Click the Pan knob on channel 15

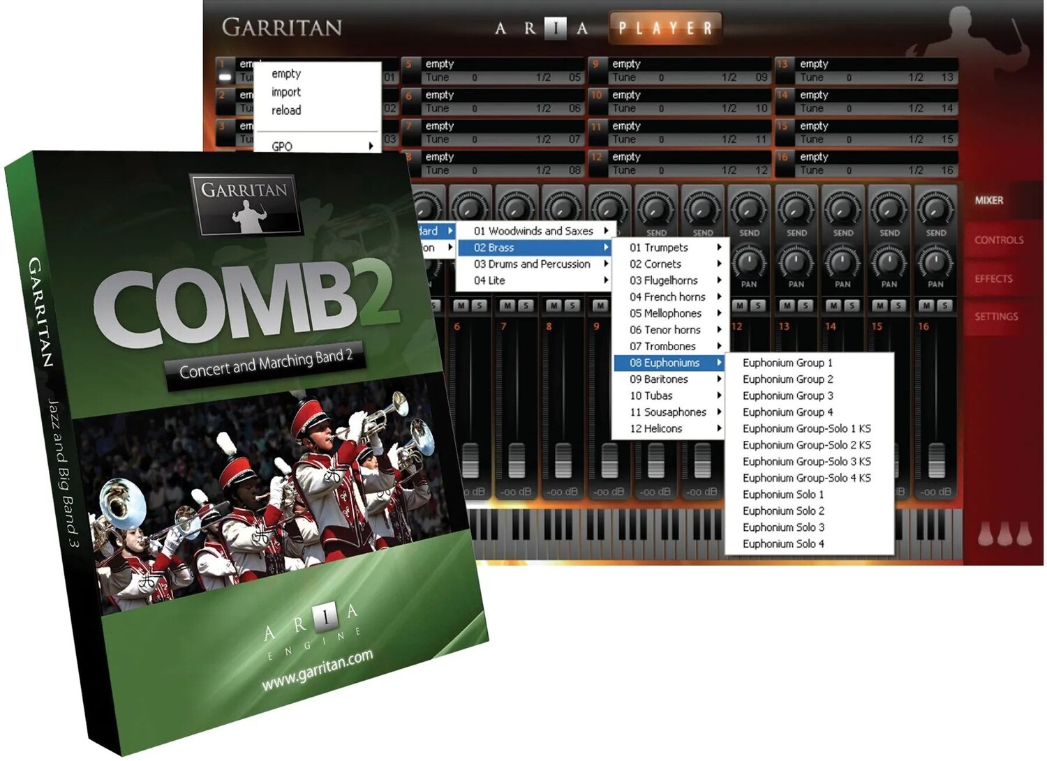tap(889, 262)
